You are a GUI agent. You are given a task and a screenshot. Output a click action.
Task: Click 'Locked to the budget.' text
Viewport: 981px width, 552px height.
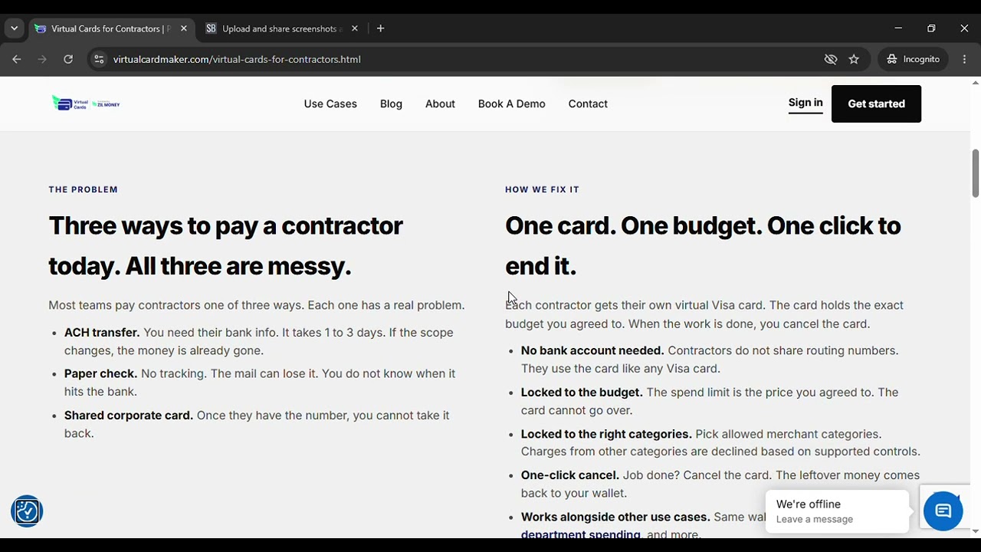coord(582,393)
